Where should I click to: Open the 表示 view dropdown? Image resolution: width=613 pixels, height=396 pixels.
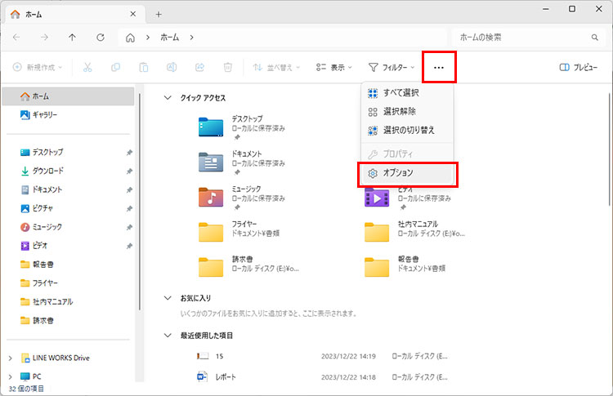(x=334, y=67)
